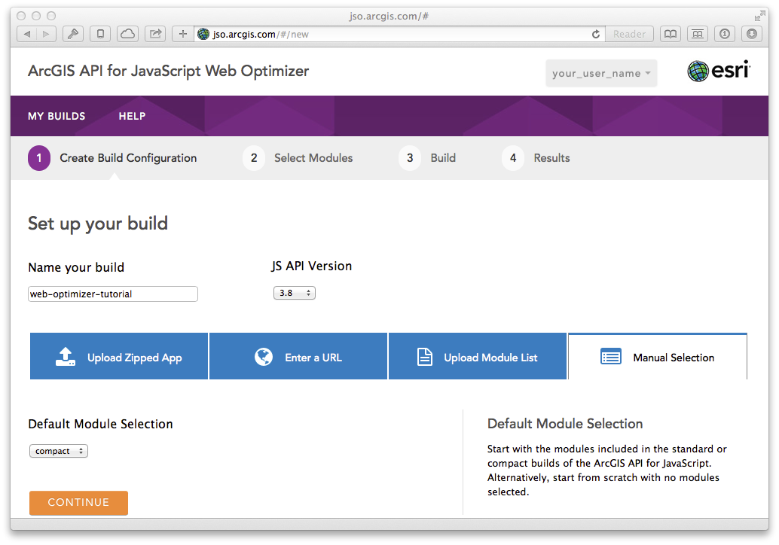779x545 pixels.
Task: Focus the build name text field
Action: (113, 294)
